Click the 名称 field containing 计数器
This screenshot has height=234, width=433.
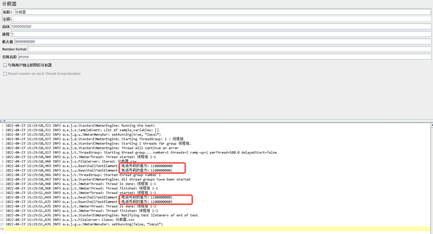(223, 12)
